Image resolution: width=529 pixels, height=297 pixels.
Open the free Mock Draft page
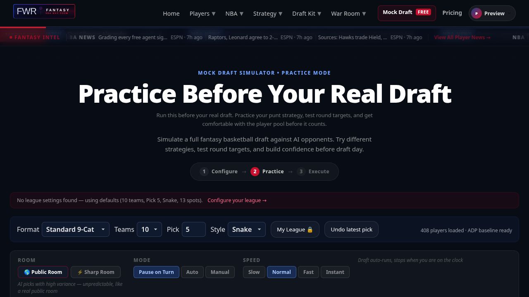coord(407,13)
